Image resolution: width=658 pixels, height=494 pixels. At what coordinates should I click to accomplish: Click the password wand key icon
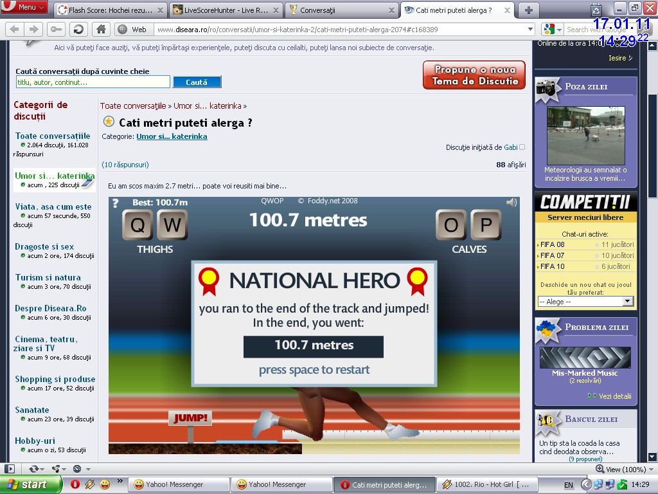click(56, 29)
